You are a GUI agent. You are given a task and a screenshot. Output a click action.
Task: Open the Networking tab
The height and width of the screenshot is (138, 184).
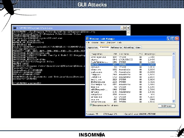[129, 48]
